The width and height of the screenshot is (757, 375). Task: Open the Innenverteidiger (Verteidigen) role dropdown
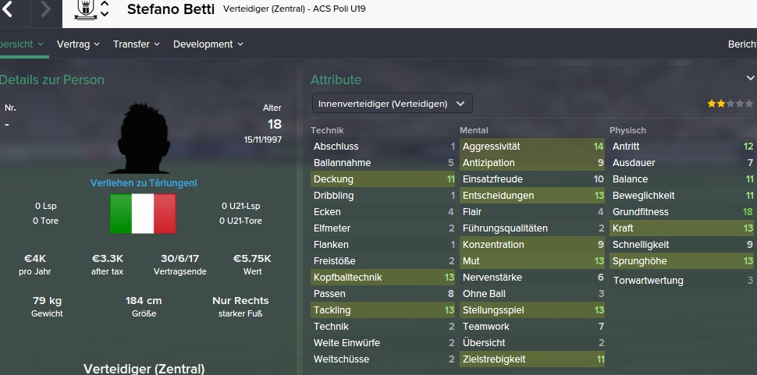(392, 104)
